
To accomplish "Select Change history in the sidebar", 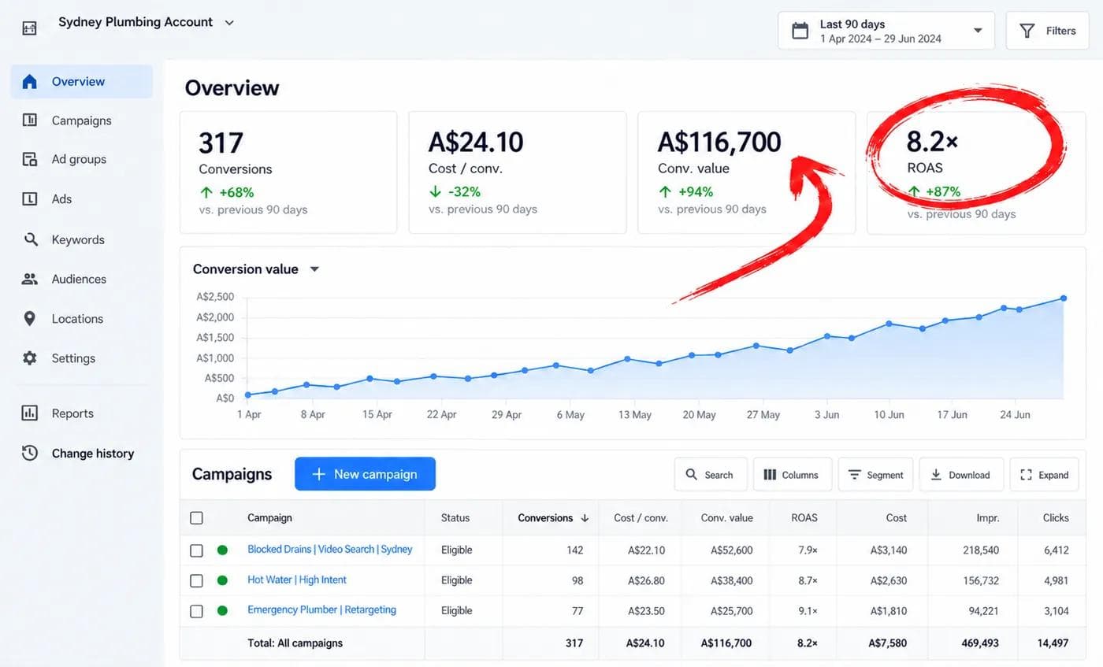I will (x=81, y=453).
